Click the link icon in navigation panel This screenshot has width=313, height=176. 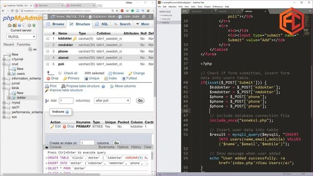coord(35,49)
